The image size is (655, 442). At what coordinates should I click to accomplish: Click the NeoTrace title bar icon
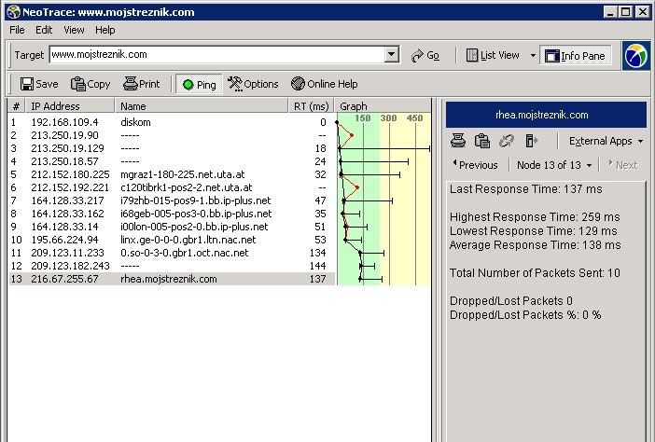[x=14, y=12]
